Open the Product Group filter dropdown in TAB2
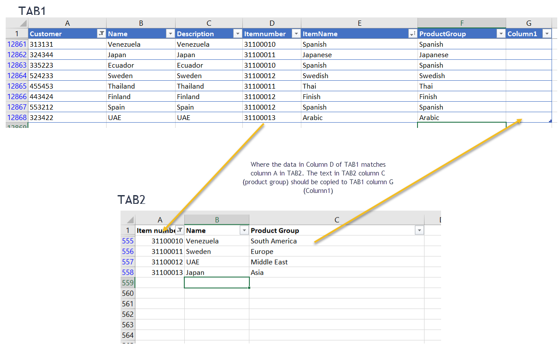The image size is (559, 364). [x=419, y=230]
